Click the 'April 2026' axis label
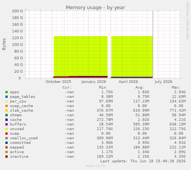 click(x=128, y=82)
